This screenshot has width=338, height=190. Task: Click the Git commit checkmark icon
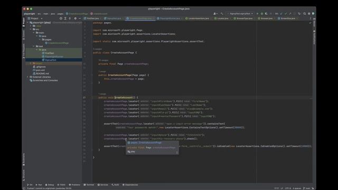pyautogui.click(x=286, y=14)
